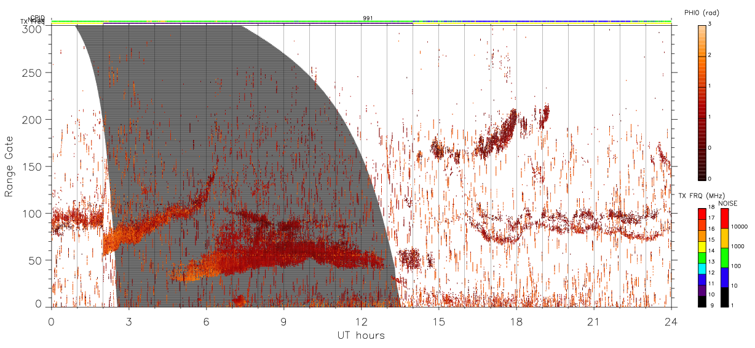Click the NOISE scale label '1'

pos(732,306)
